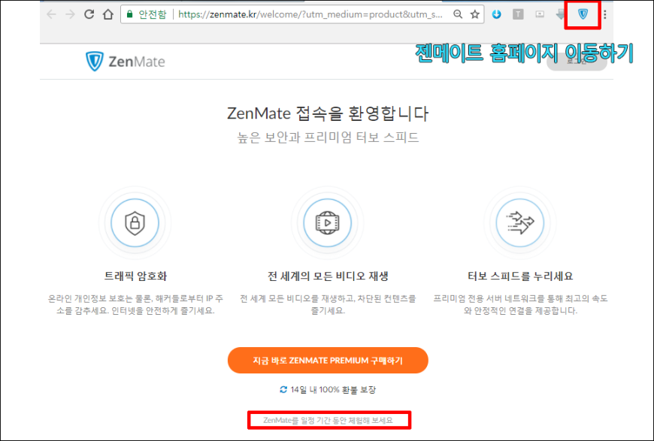Click the 14일 내 100% 환불 보장 text
654x441 pixels.
click(x=333, y=390)
